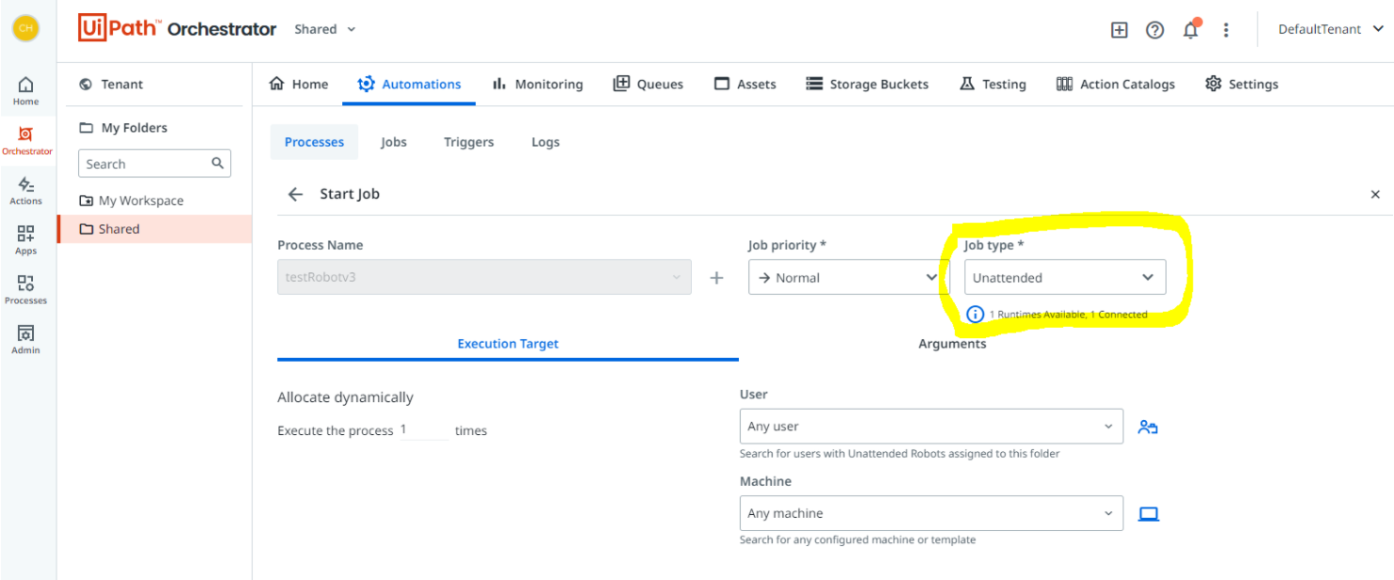Screen dimensions: 1394x580
Task: Click the user picker icon beside User field
Action: click(1147, 427)
